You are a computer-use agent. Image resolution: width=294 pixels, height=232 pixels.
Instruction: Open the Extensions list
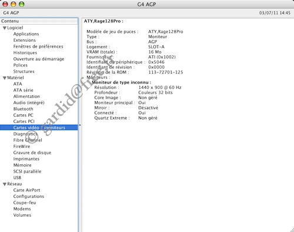(25, 40)
